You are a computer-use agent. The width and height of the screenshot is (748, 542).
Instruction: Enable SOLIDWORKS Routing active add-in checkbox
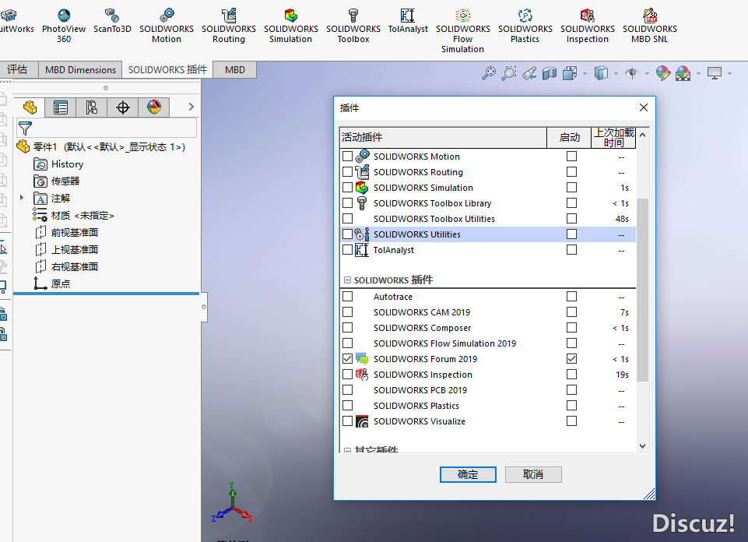347,172
